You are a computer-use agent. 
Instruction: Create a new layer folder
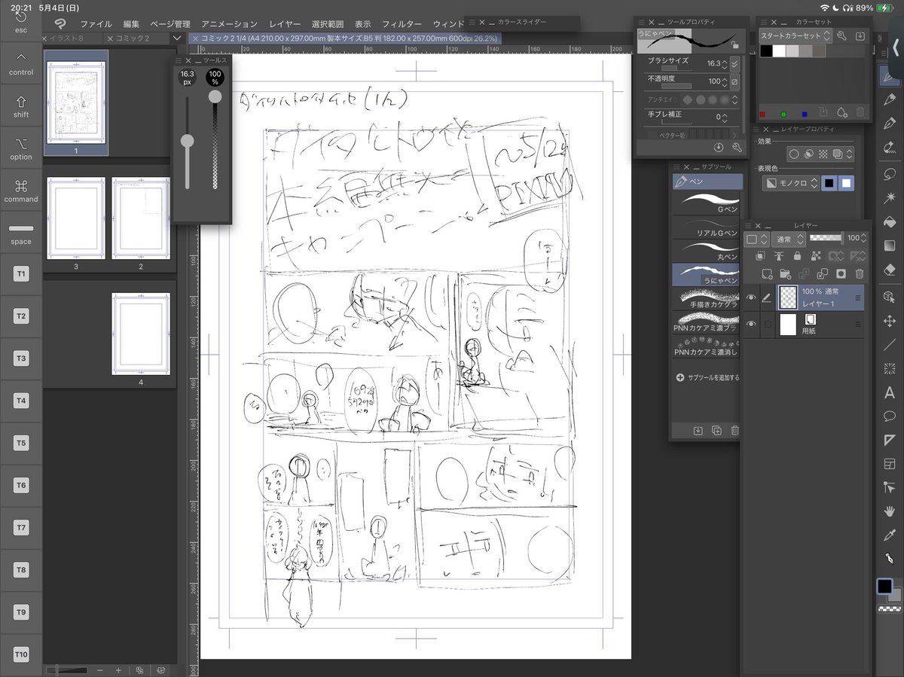[x=786, y=273]
